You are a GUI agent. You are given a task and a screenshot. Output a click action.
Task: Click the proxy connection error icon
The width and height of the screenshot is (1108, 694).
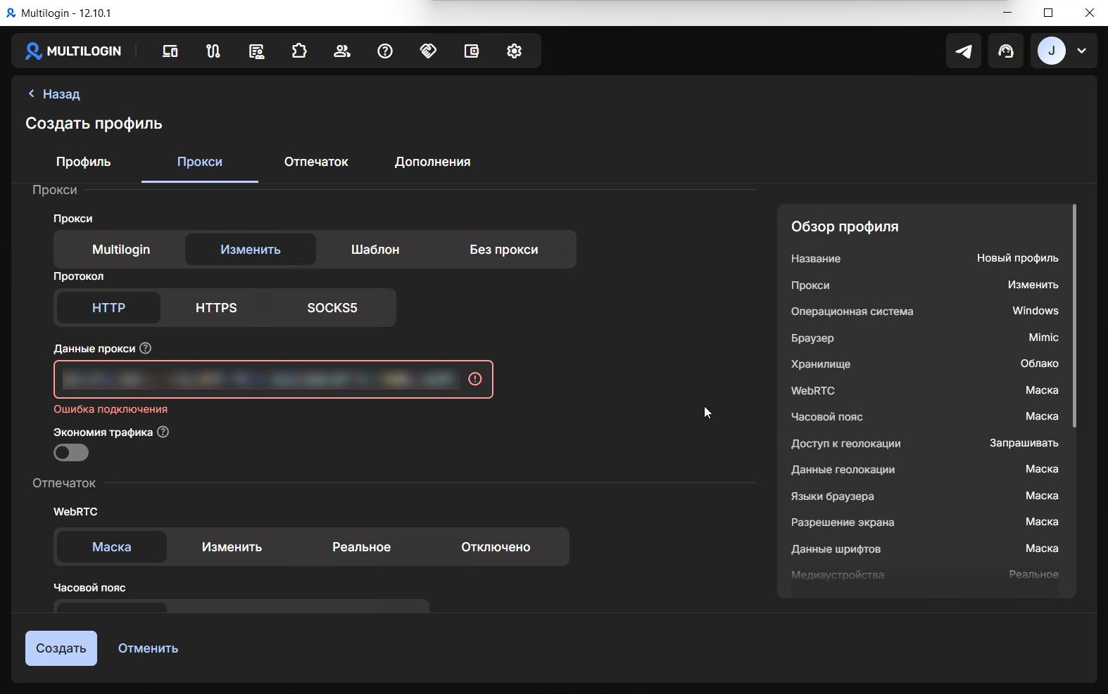point(475,379)
